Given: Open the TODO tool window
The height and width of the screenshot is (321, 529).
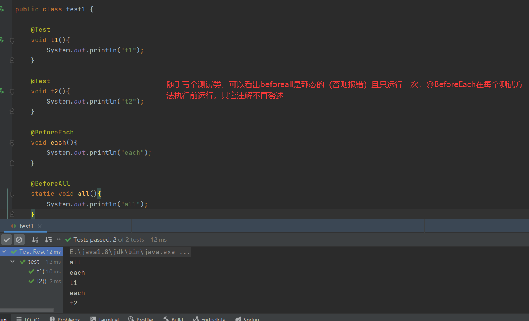Looking at the screenshot, I should 28,319.
